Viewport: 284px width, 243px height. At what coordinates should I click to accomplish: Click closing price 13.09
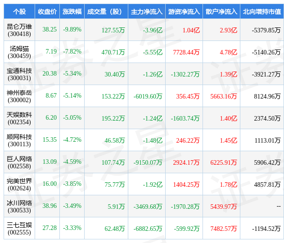[x=50, y=162]
